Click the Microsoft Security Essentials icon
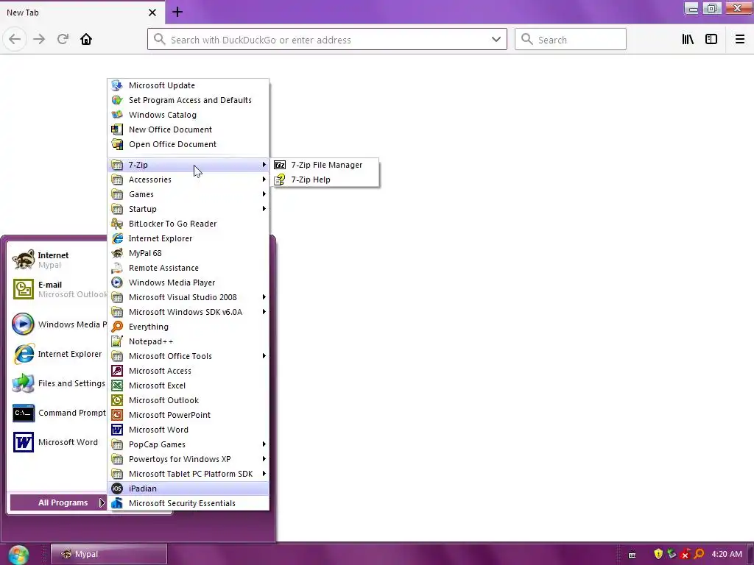Screen dimensions: 754x565 (x=117, y=503)
